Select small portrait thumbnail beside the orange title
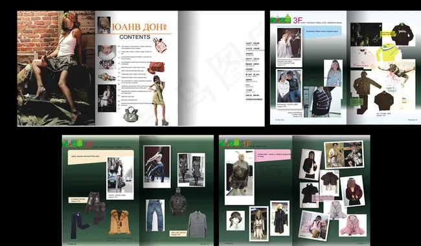The image size is (421, 246). [104, 25]
